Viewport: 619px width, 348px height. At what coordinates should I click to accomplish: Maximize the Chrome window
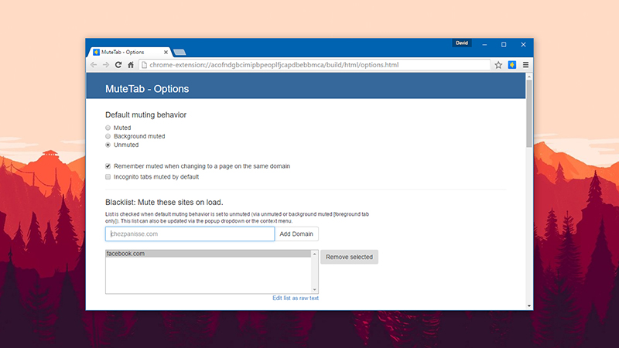504,45
